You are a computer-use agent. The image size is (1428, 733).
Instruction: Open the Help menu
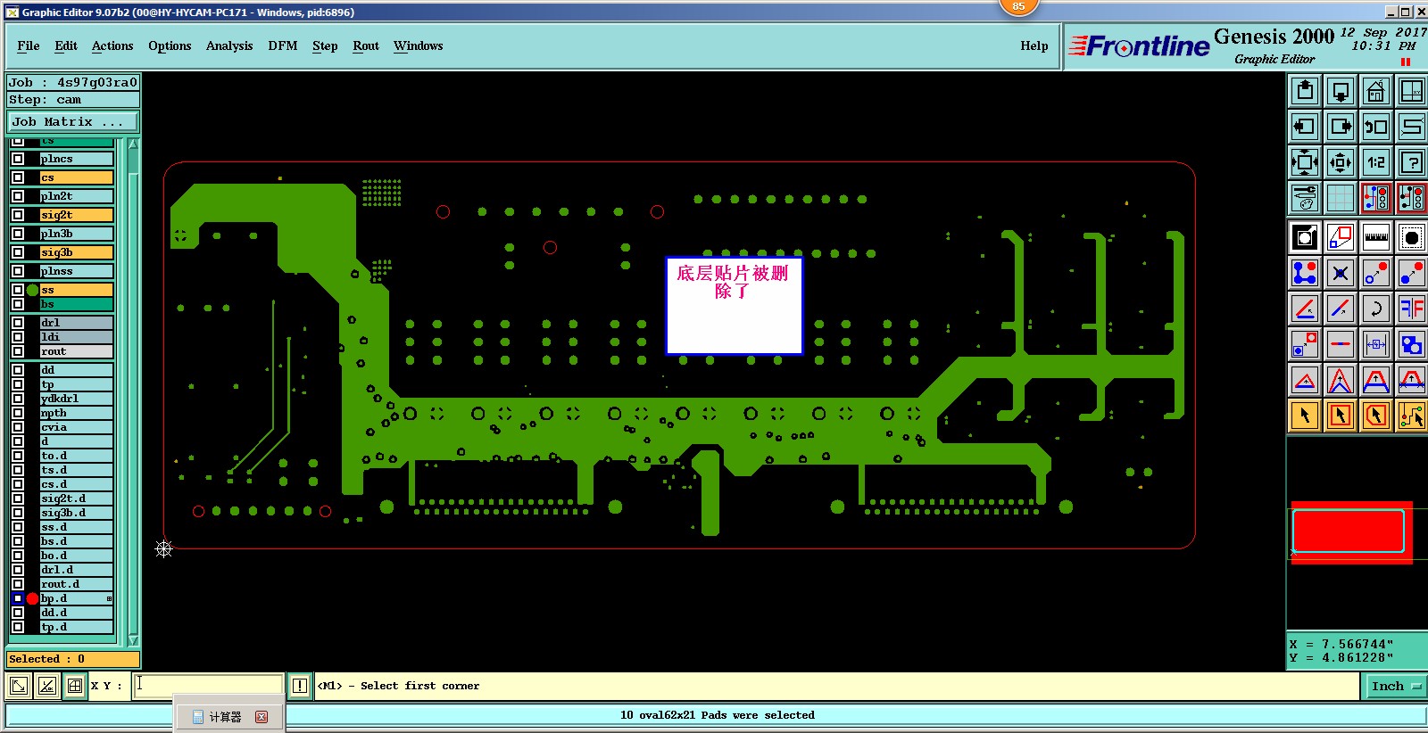[x=1034, y=45]
